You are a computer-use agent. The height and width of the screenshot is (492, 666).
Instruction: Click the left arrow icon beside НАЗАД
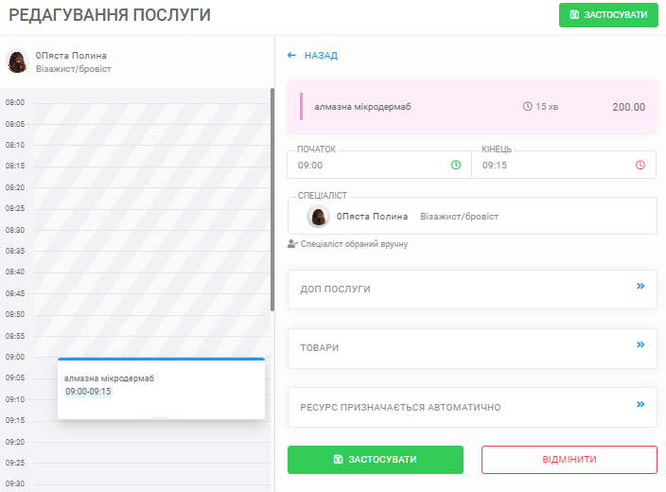tap(291, 55)
